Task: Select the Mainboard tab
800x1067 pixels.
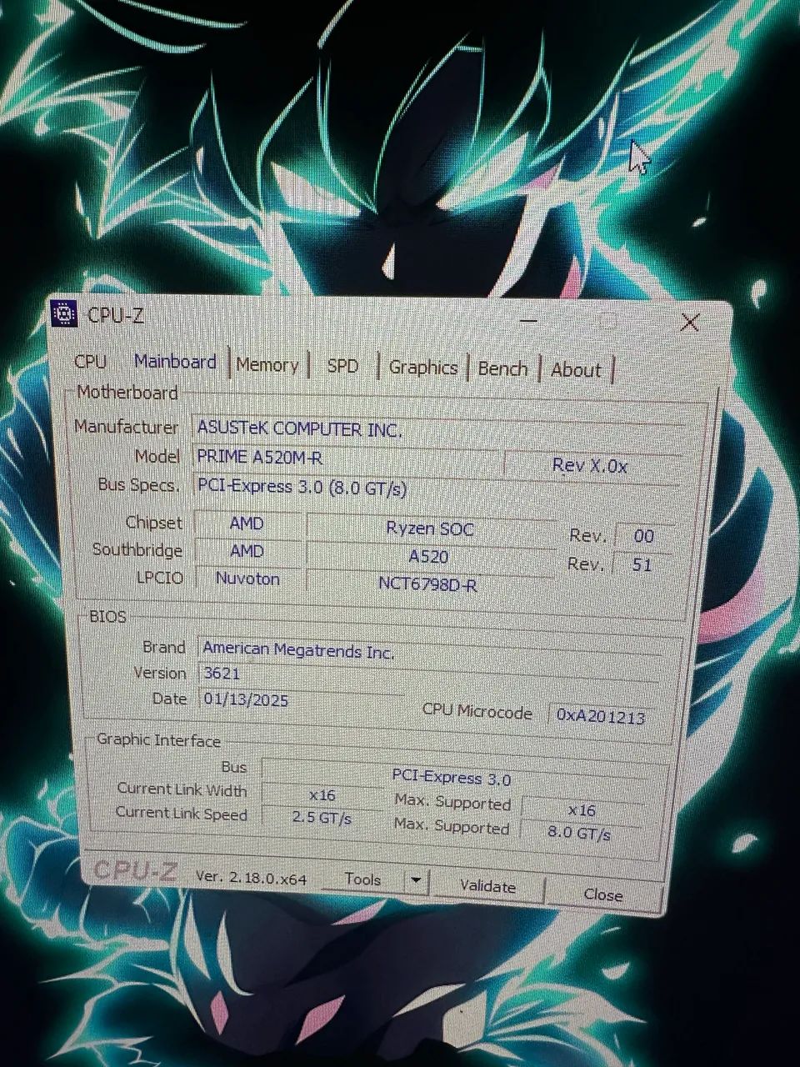Action: click(175, 362)
